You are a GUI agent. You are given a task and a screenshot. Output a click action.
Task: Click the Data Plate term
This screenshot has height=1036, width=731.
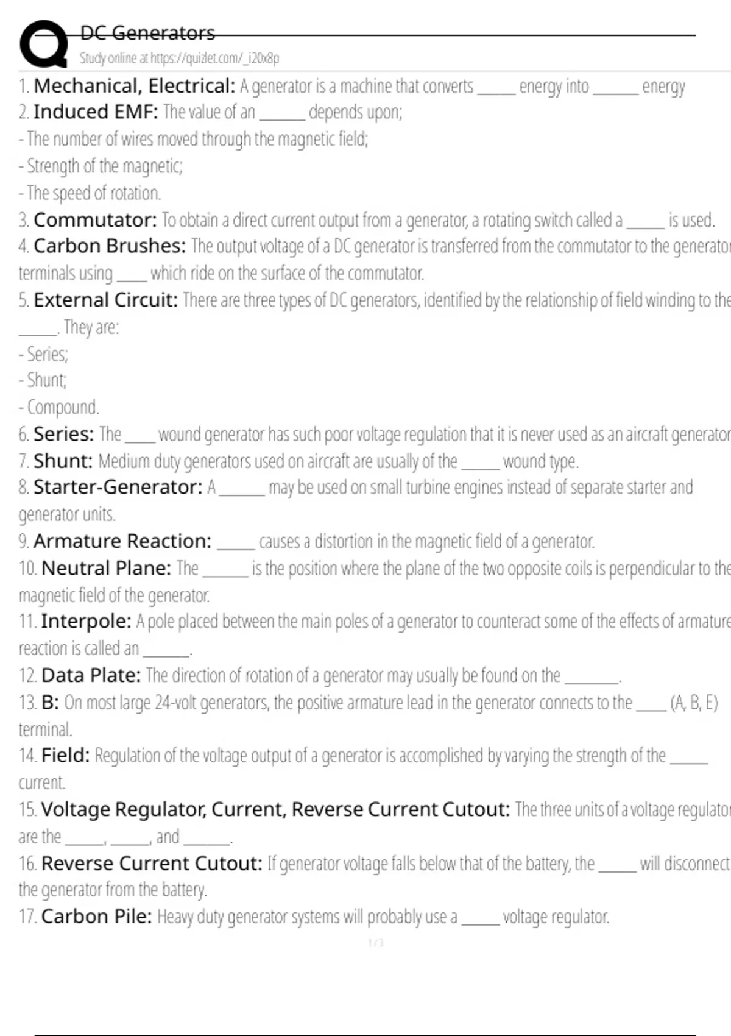tap(91, 675)
